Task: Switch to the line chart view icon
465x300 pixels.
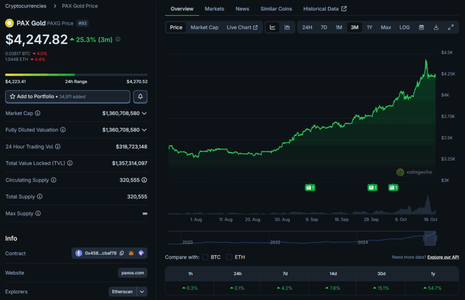Action: 272,27
